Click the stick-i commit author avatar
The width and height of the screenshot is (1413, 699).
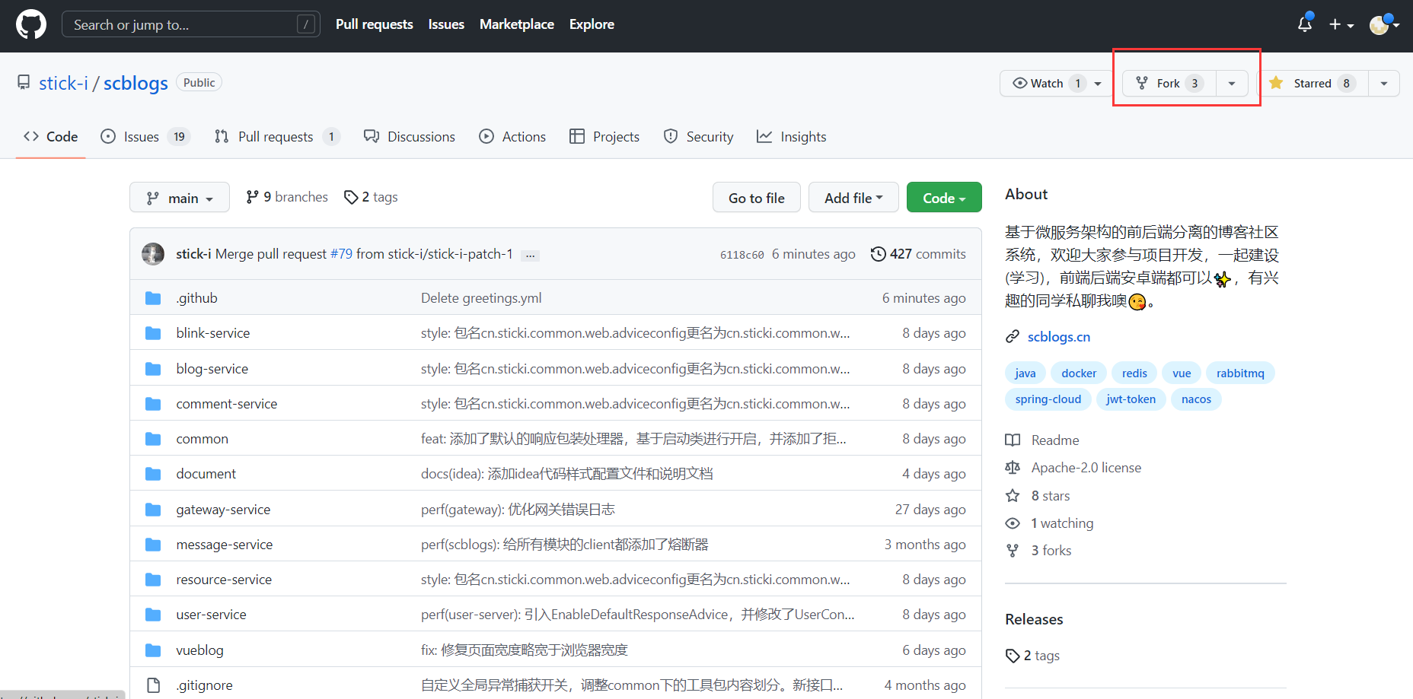pyautogui.click(x=153, y=254)
